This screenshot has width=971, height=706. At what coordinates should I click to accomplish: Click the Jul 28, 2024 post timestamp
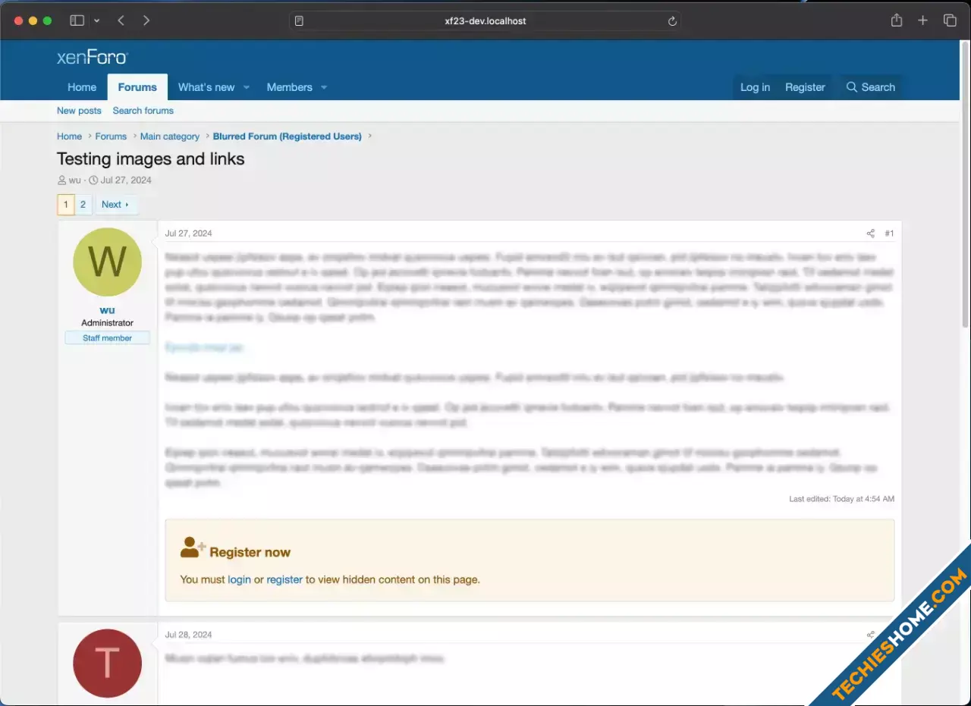(189, 635)
